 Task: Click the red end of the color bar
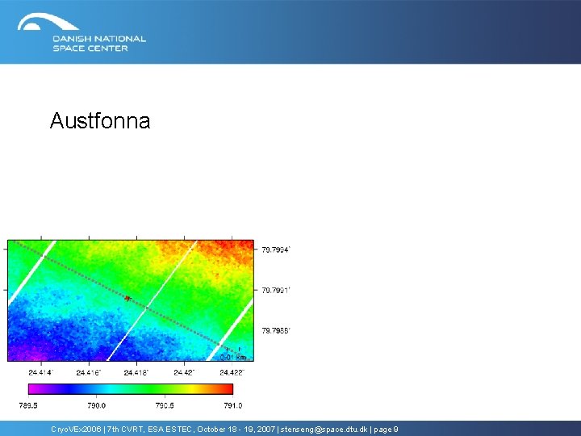[x=227, y=389]
